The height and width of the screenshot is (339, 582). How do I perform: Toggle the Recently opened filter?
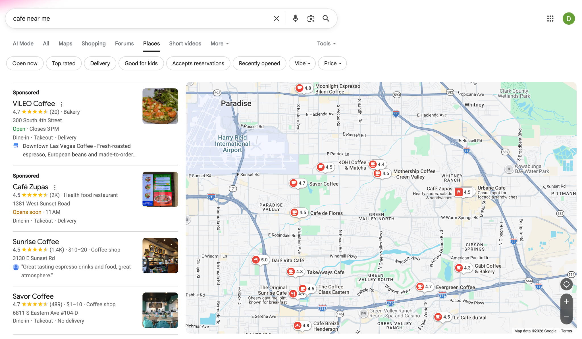tap(259, 63)
